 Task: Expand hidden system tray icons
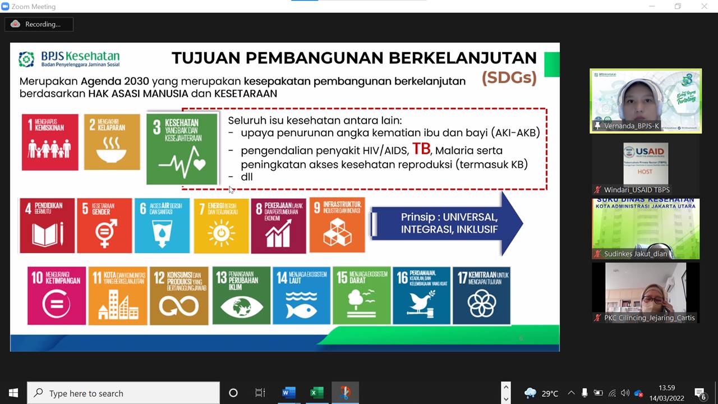click(x=571, y=393)
